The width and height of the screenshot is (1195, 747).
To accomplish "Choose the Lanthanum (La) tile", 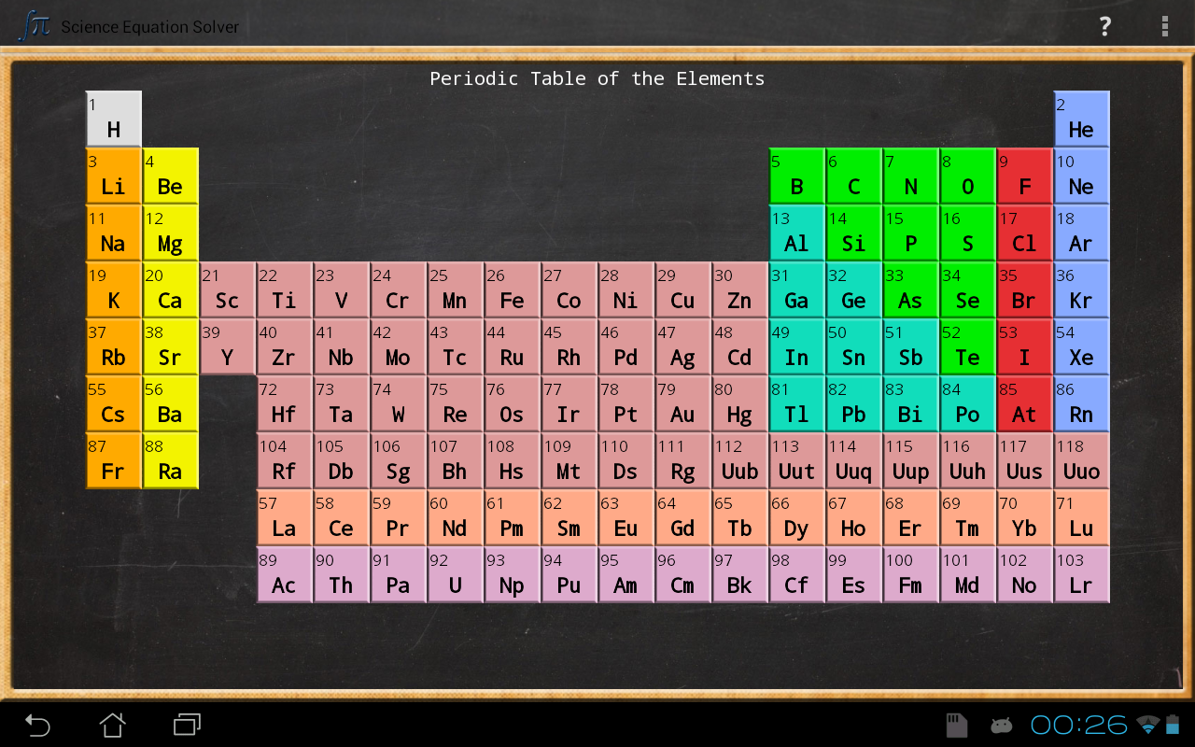I will [x=285, y=517].
